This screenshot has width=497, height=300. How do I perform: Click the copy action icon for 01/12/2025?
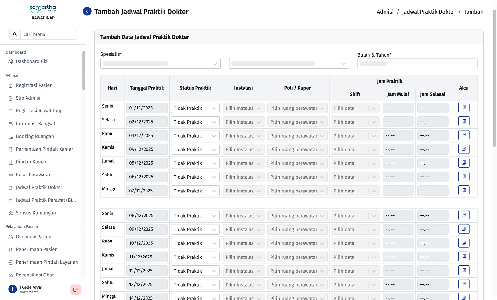[464, 108]
